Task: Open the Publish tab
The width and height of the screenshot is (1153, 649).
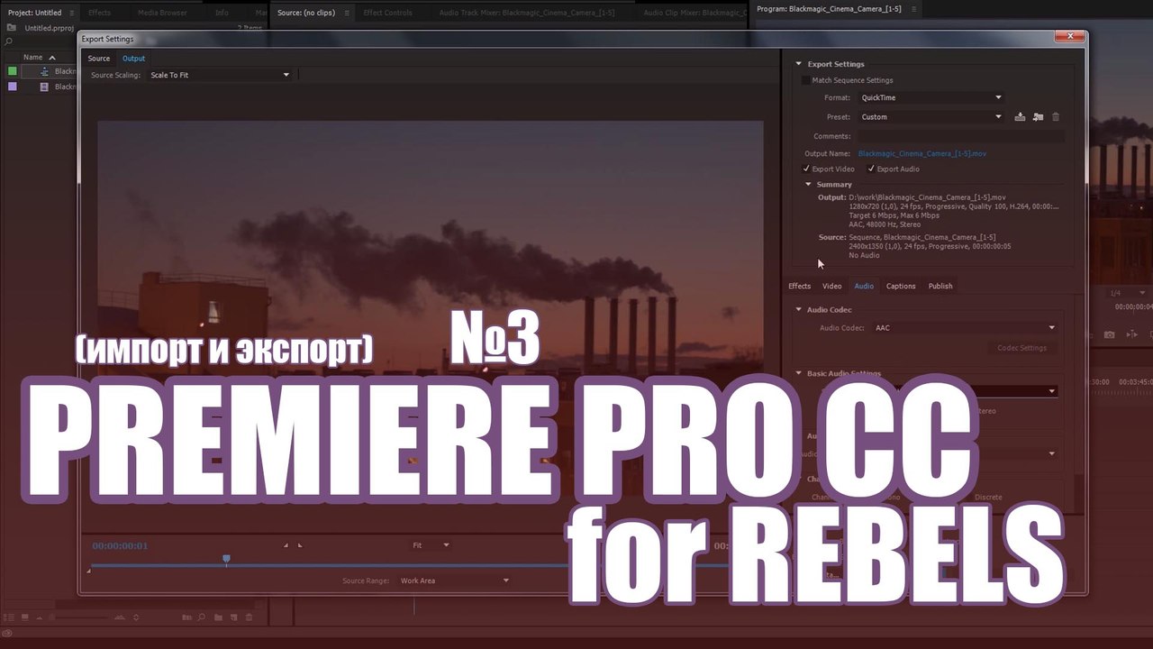Action: [940, 287]
